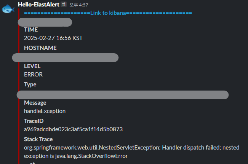The image size is (248, 164).
Task: Click the TIME field label
Action: click(x=31, y=30)
